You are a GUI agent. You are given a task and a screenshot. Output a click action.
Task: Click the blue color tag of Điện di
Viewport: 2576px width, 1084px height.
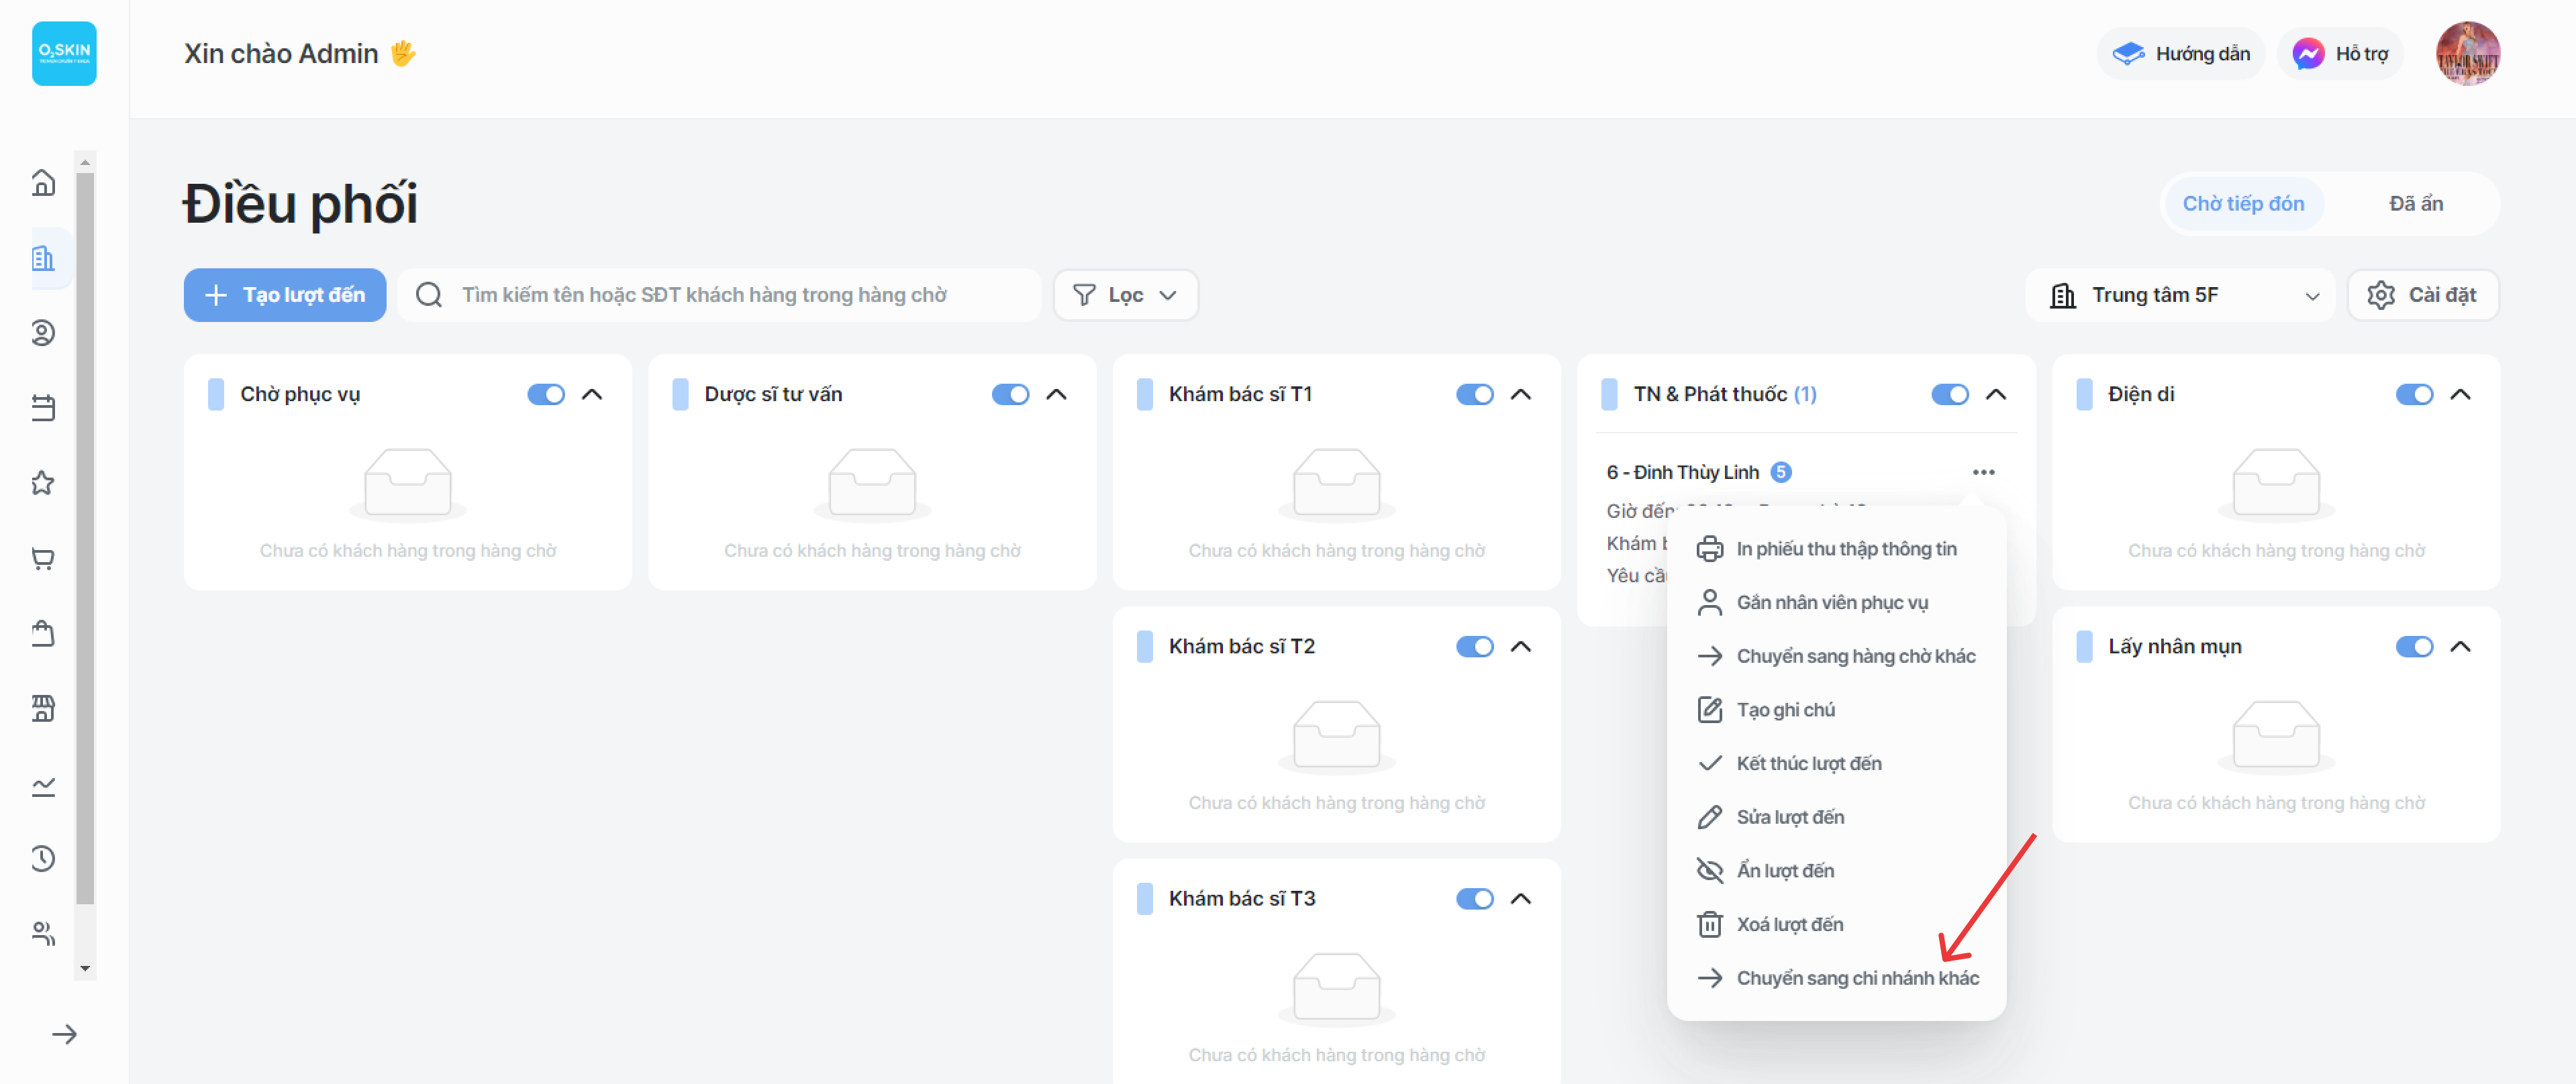tap(2084, 394)
